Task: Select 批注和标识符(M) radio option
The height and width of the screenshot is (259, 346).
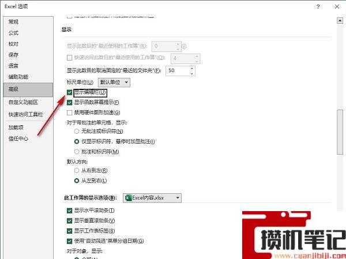Action: pyautogui.click(x=77, y=152)
